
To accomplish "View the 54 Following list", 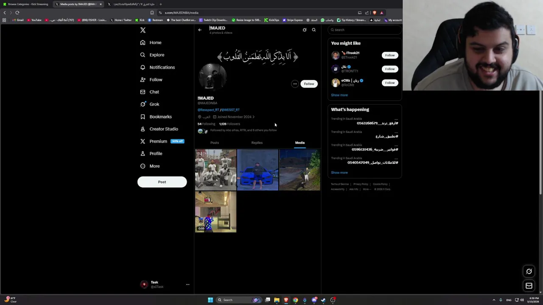I will click(206, 124).
